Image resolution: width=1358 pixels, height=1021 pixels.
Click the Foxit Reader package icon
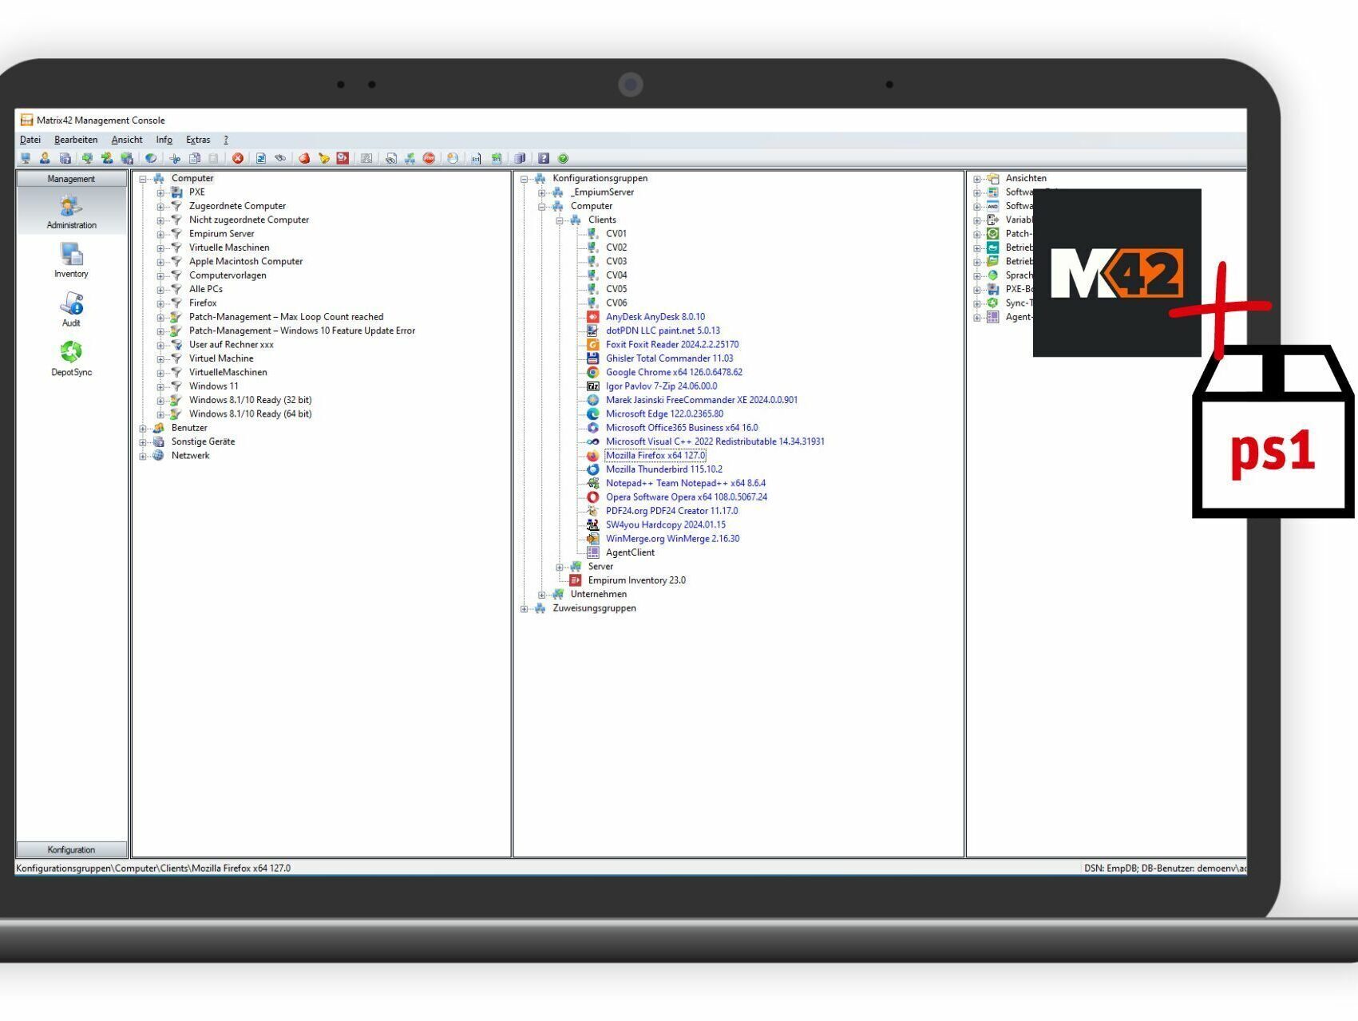coord(593,345)
